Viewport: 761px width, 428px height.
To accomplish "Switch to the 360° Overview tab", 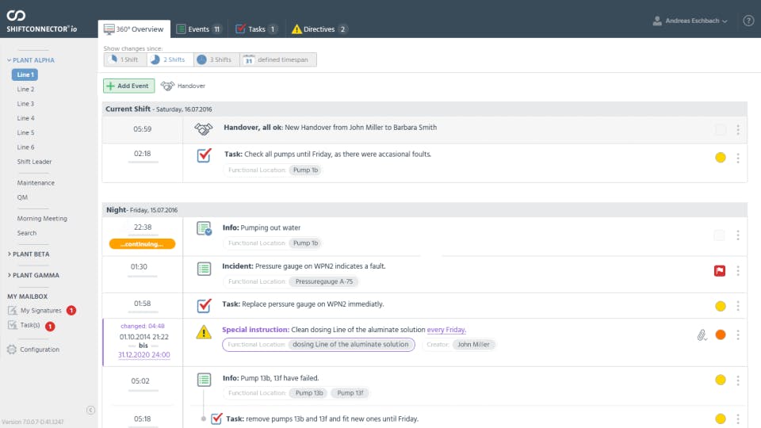I will click(134, 29).
